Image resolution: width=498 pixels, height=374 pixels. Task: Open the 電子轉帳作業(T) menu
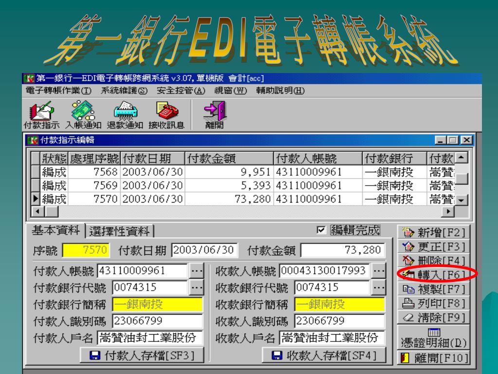point(58,91)
